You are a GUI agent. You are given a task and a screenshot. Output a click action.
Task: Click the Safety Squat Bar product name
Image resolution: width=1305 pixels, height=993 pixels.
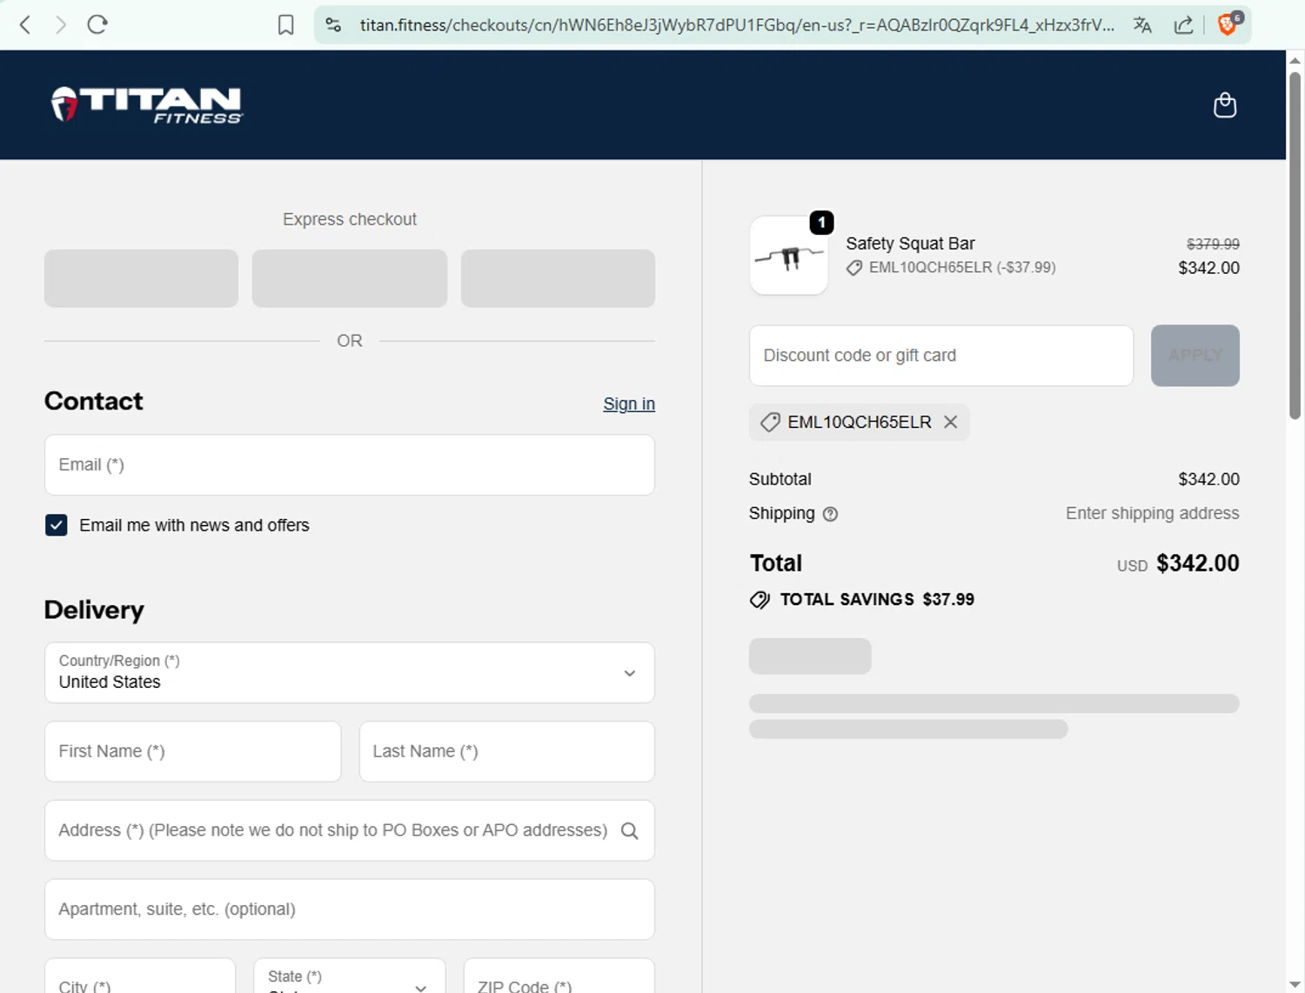coord(910,243)
